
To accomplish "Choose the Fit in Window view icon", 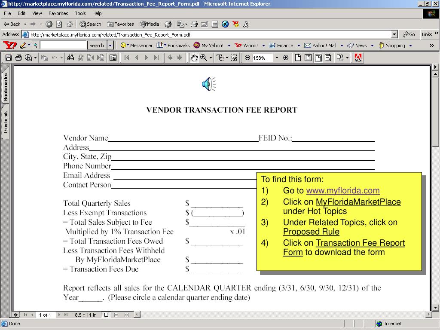I will coord(308,58).
